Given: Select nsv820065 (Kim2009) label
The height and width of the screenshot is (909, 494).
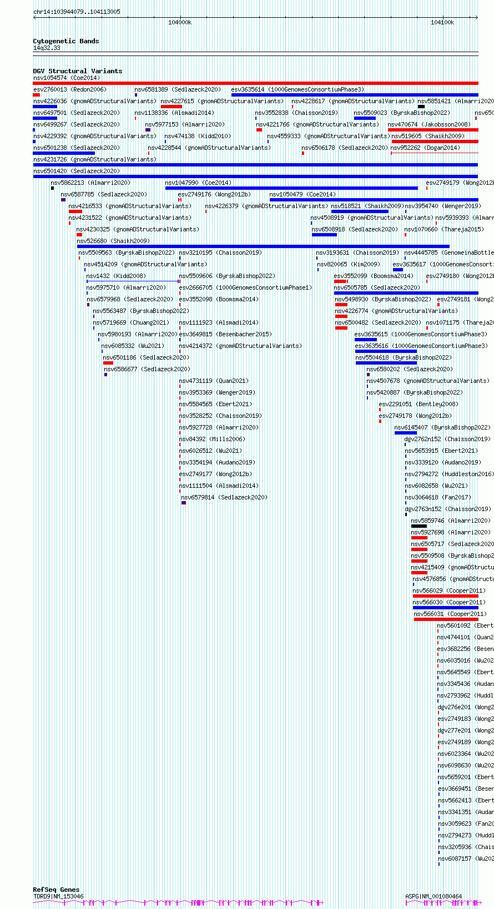Looking at the screenshot, I should point(349,264).
